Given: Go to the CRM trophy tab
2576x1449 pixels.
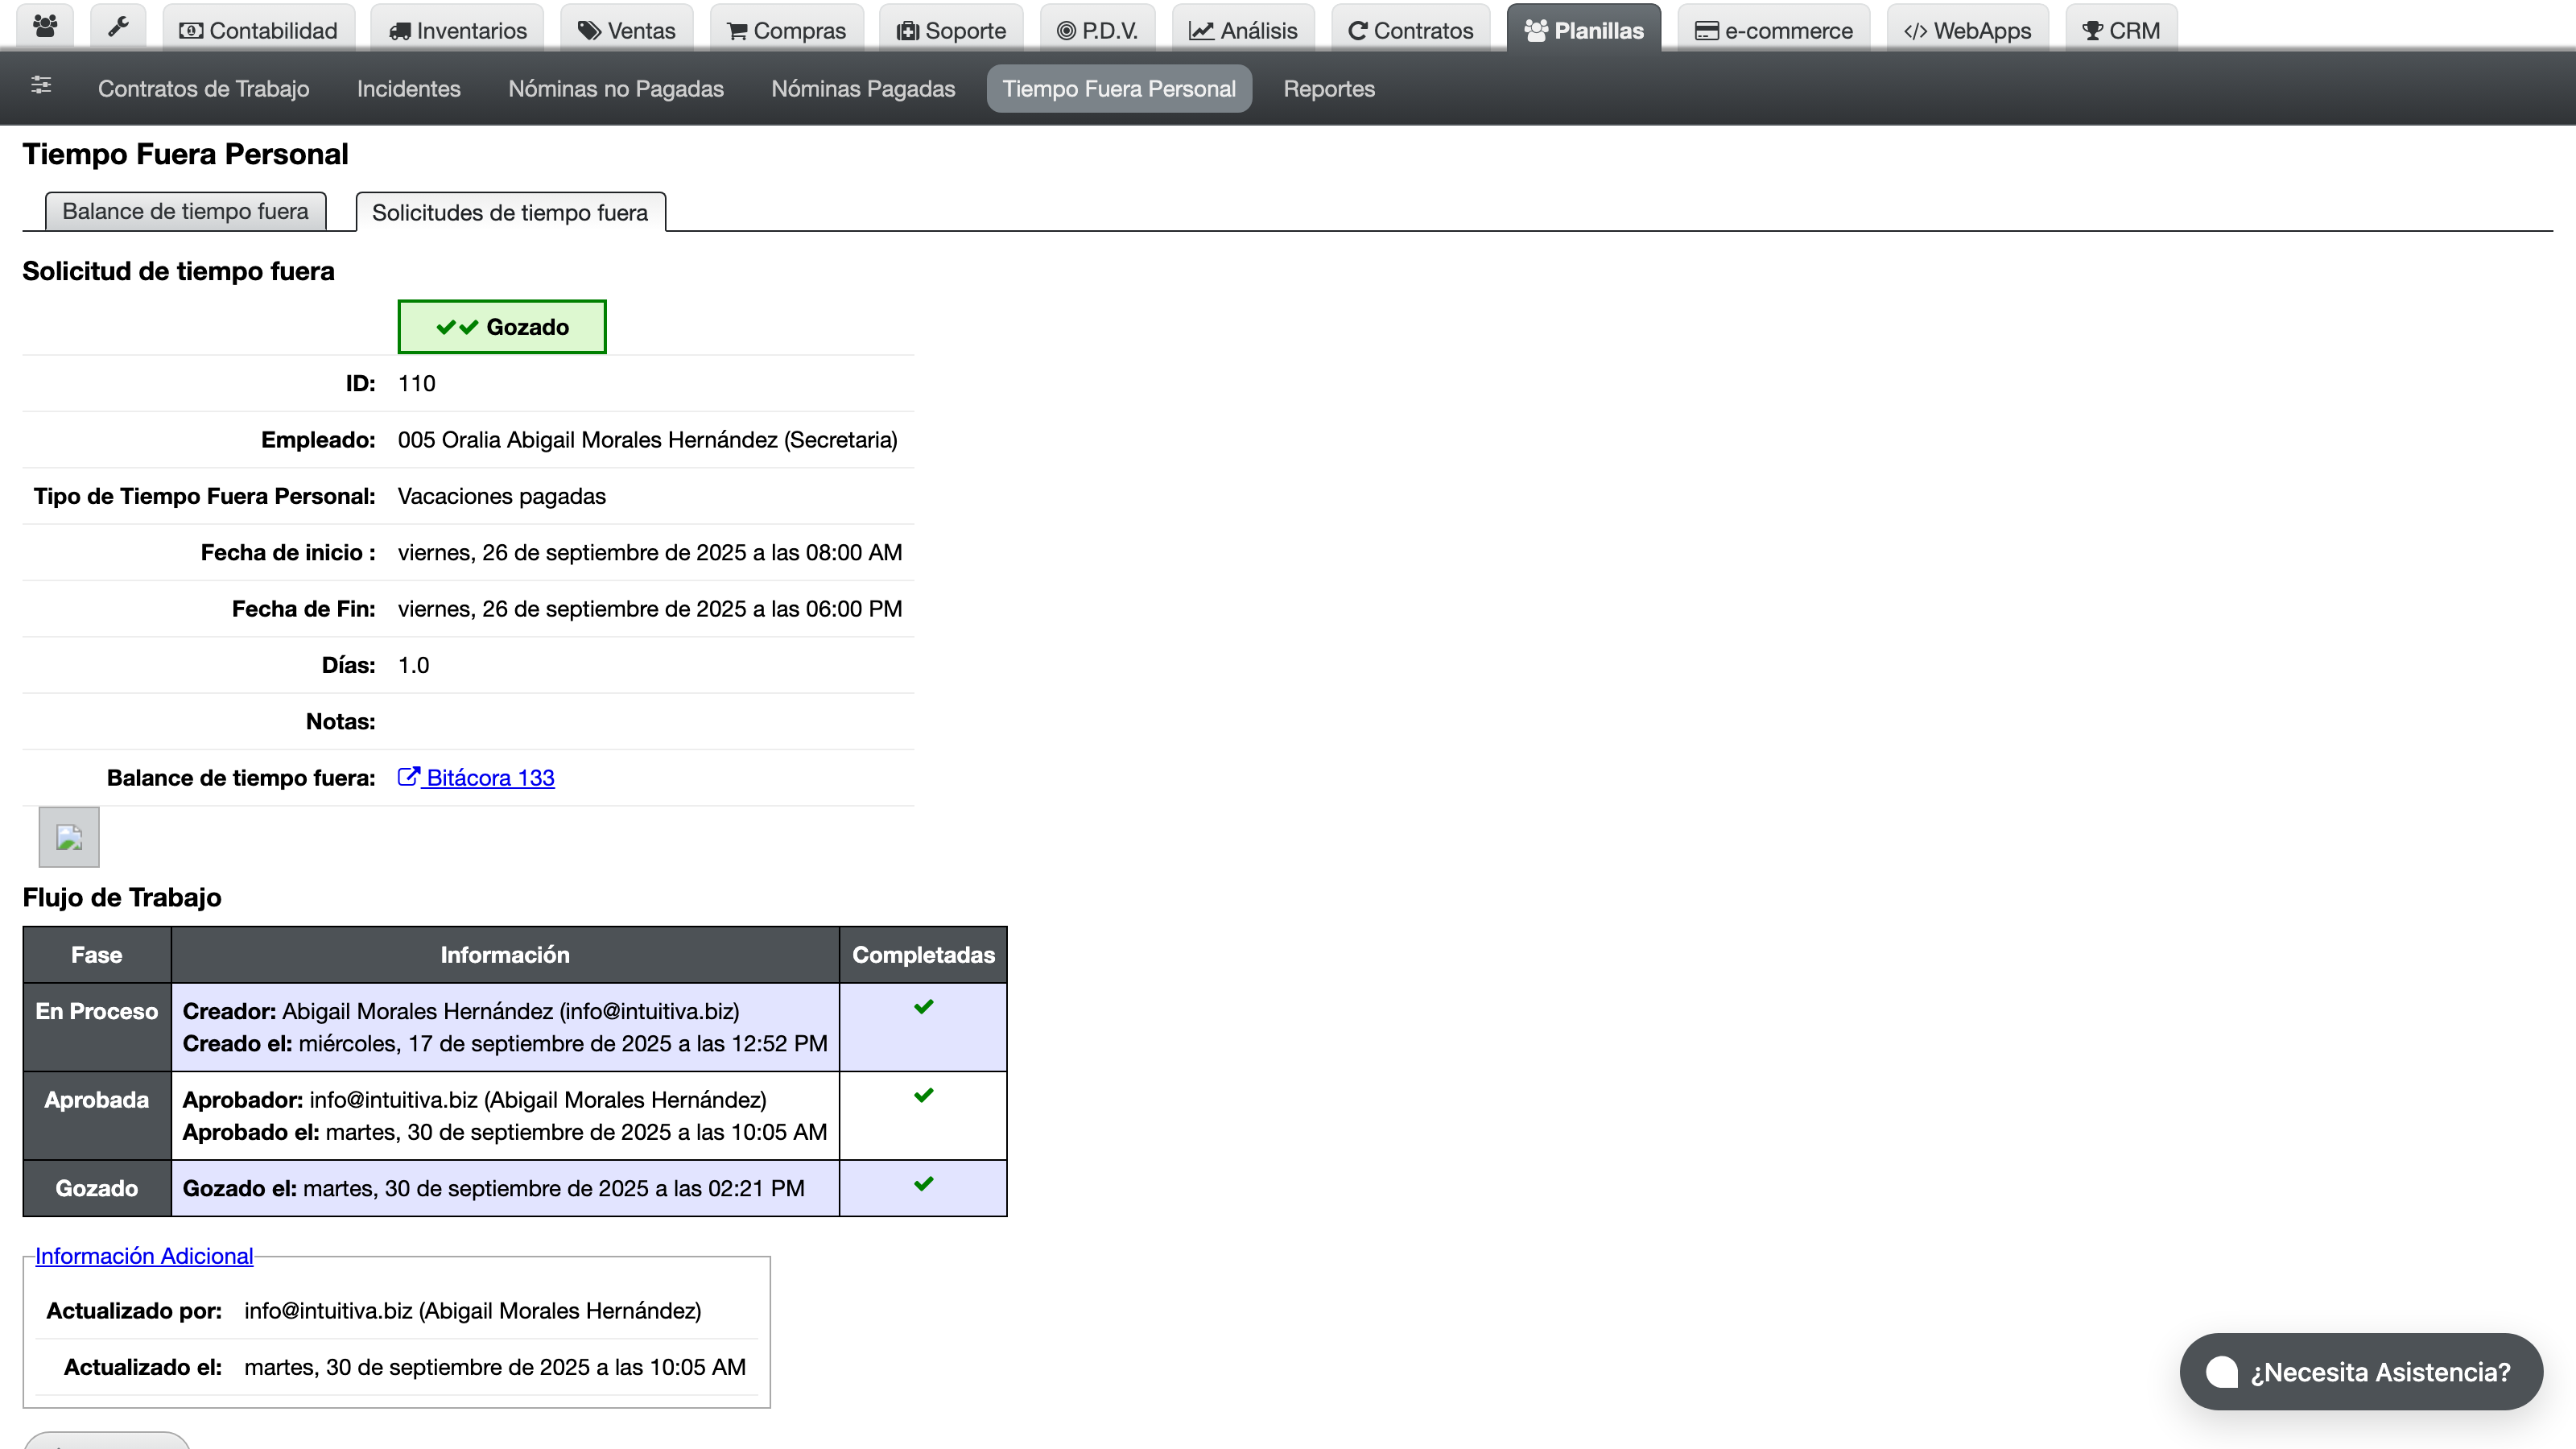Looking at the screenshot, I should pyautogui.click(x=2121, y=29).
